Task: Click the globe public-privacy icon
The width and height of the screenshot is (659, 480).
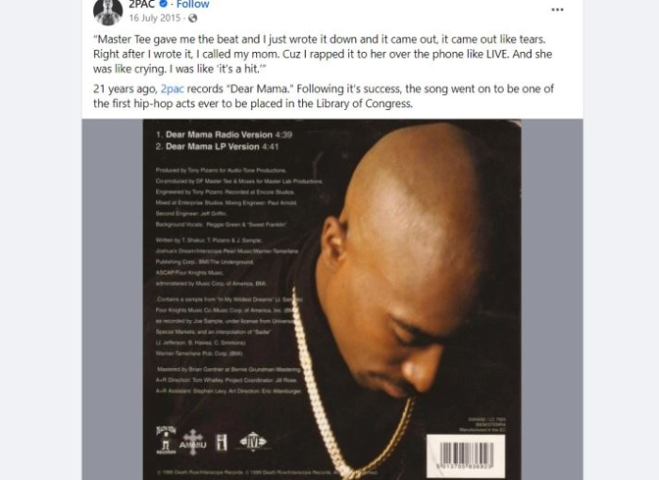Action: click(192, 18)
